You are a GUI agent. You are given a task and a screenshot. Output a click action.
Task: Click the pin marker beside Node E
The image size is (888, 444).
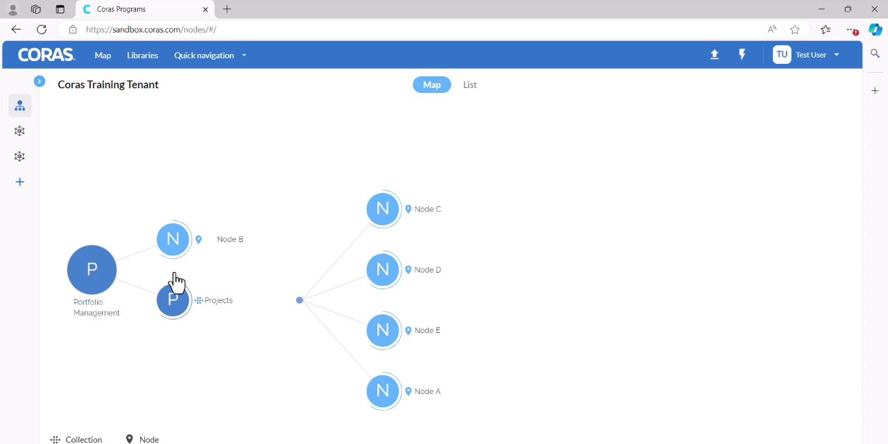408,331
